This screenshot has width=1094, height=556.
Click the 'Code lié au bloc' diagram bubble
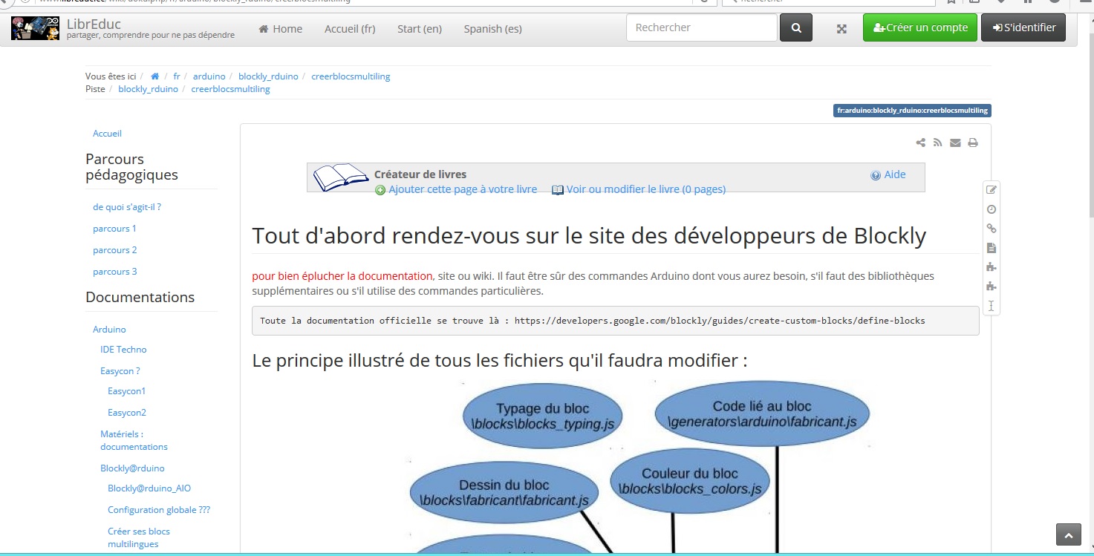(x=762, y=414)
